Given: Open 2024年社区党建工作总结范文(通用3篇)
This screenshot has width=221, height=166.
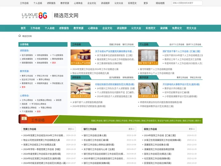Looking at the screenshot, I should [x=42, y=159].
